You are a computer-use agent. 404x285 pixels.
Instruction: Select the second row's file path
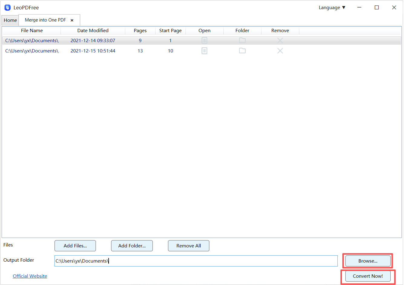[32, 51]
